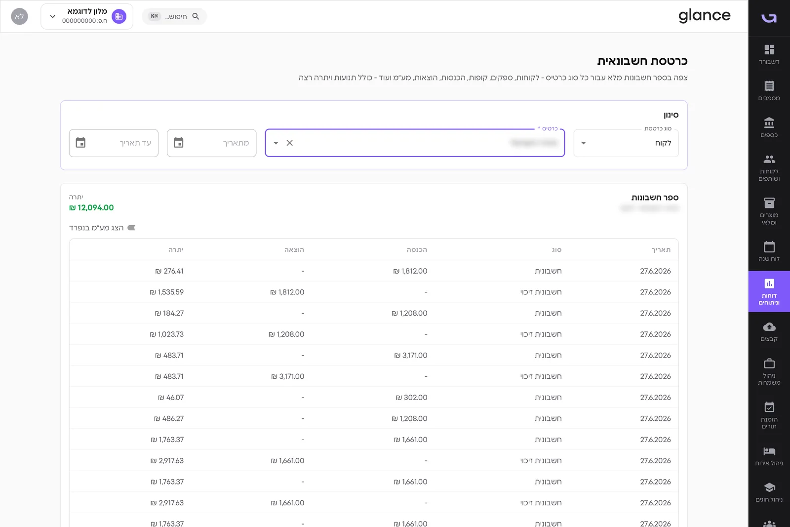Click the הוצאה column header
Image resolution: width=790 pixels, height=527 pixels.
coord(294,250)
